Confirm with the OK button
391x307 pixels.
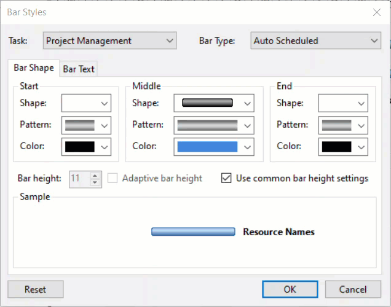(290, 289)
